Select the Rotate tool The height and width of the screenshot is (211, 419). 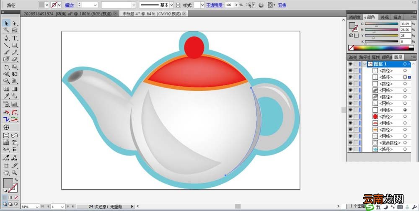point(7,67)
